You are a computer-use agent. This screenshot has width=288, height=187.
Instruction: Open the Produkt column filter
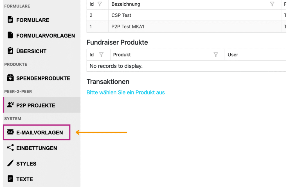tap(216, 55)
